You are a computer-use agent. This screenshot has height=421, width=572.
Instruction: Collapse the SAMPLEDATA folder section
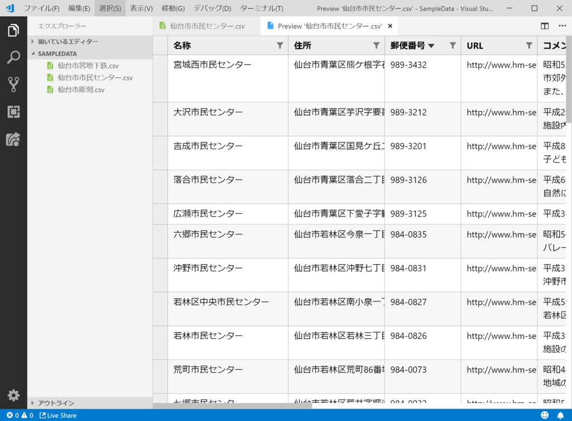pyautogui.click(x=90, y=54)
